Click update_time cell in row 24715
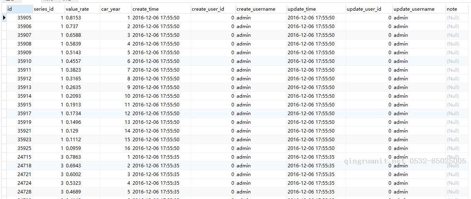This screenshot has width=471, height=199. click(316, 157)
